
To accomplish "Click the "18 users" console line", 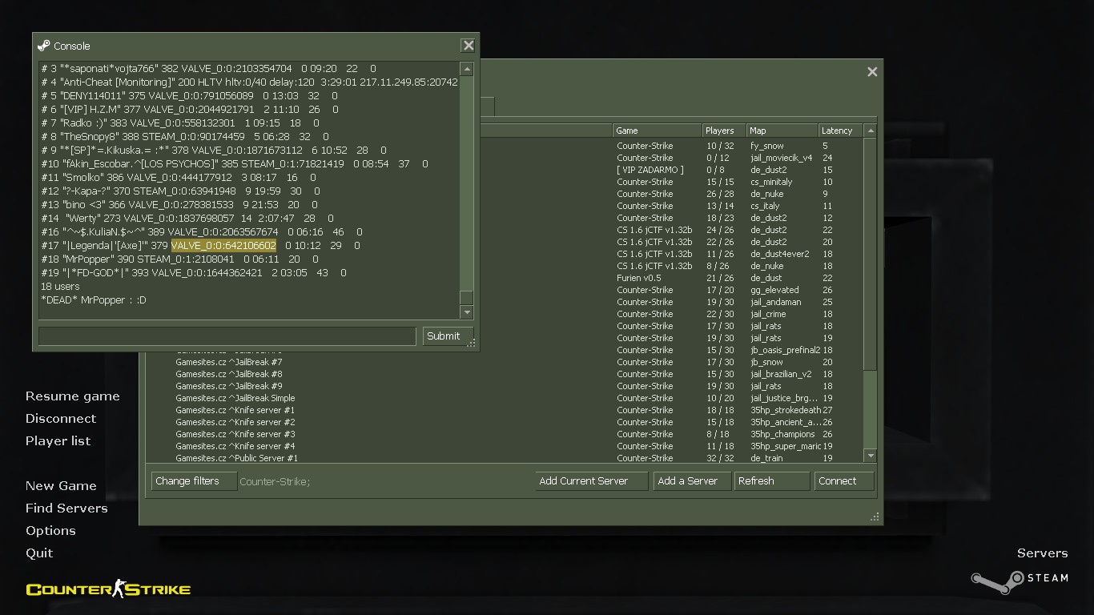I will tap(60, 287).
